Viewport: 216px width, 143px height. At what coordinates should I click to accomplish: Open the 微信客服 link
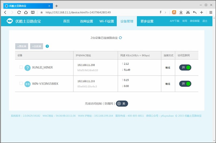coord(195,21)
